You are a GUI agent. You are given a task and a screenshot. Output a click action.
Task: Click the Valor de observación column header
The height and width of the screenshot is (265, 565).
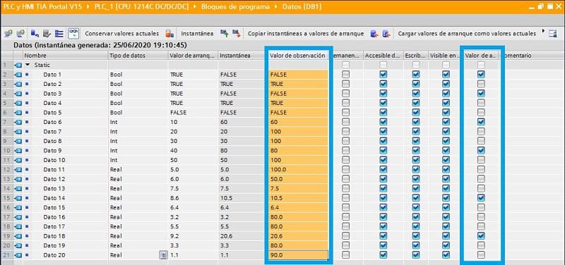pyautogui.click(x=298, y=56)
